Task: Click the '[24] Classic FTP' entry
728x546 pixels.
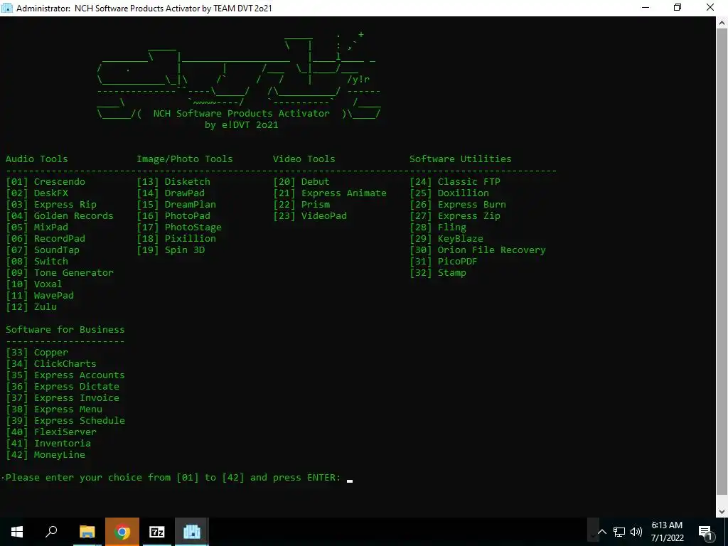Action: point(455,181)
